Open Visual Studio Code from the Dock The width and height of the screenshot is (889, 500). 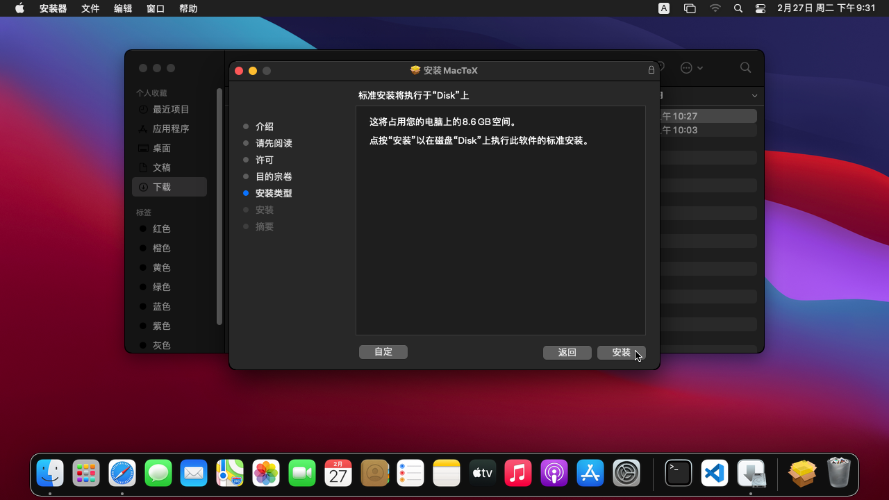click(x=715, y=473)
